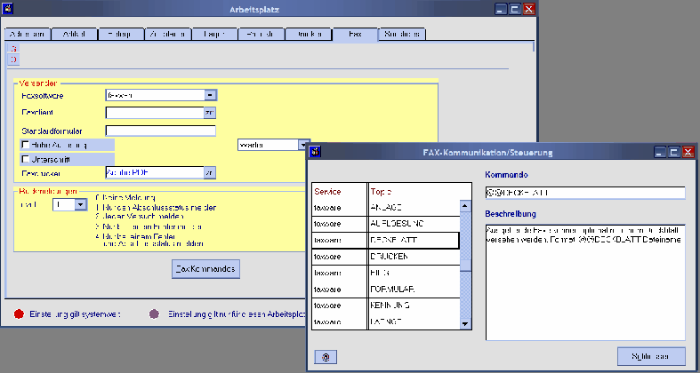This screenshot has width=700, height=373.
Task: Select the DRUCKEN topic row
Action: tap(414, 257)
